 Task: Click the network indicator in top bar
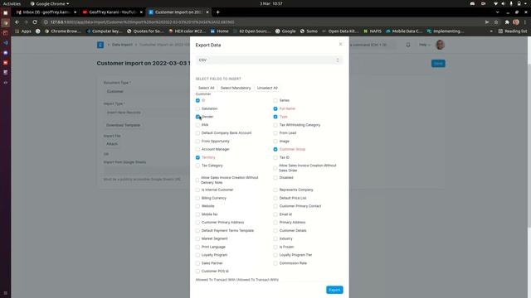click(x=496, y=3)
